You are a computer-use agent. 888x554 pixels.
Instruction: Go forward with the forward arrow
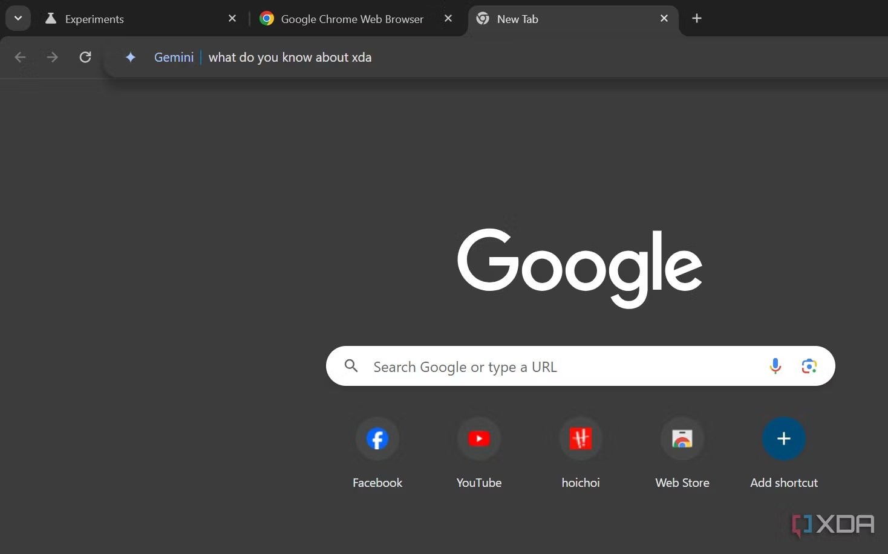tap(53, 57)
